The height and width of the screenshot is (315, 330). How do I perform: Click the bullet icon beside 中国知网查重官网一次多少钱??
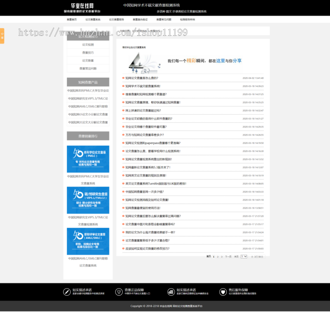(x=123, y=191)
